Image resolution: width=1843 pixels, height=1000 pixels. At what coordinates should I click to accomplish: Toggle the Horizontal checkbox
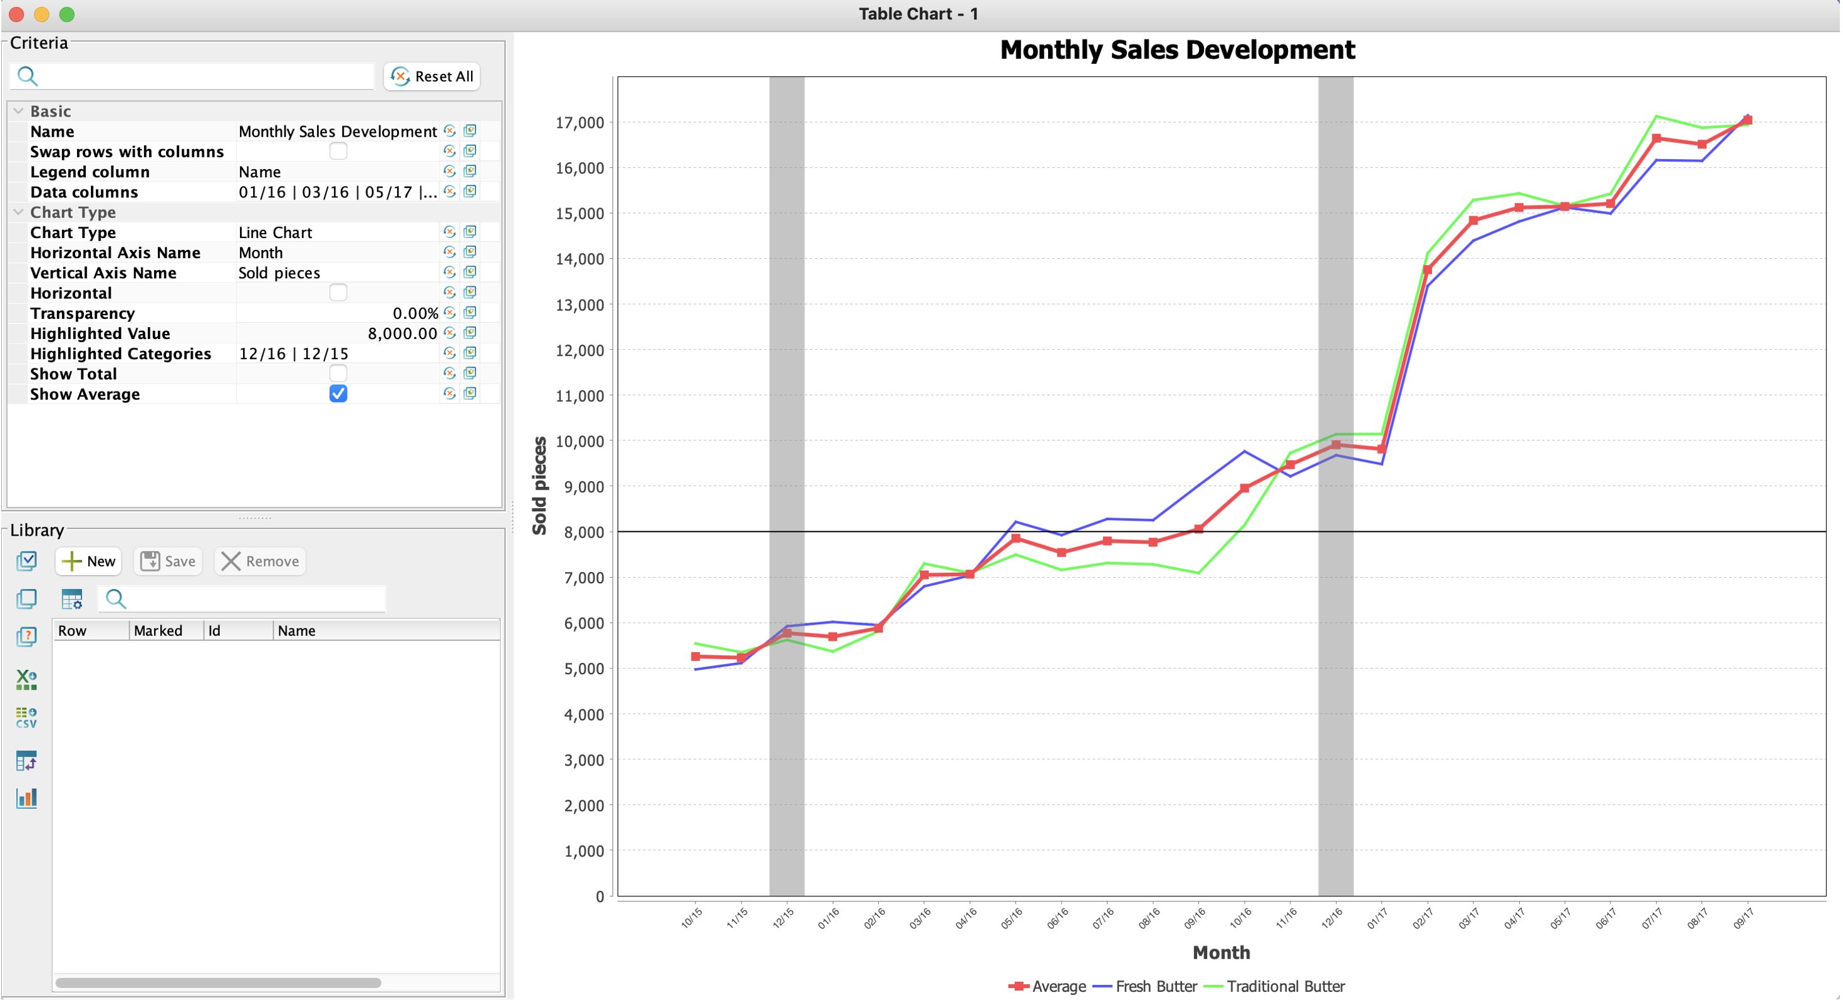point(338,292)
